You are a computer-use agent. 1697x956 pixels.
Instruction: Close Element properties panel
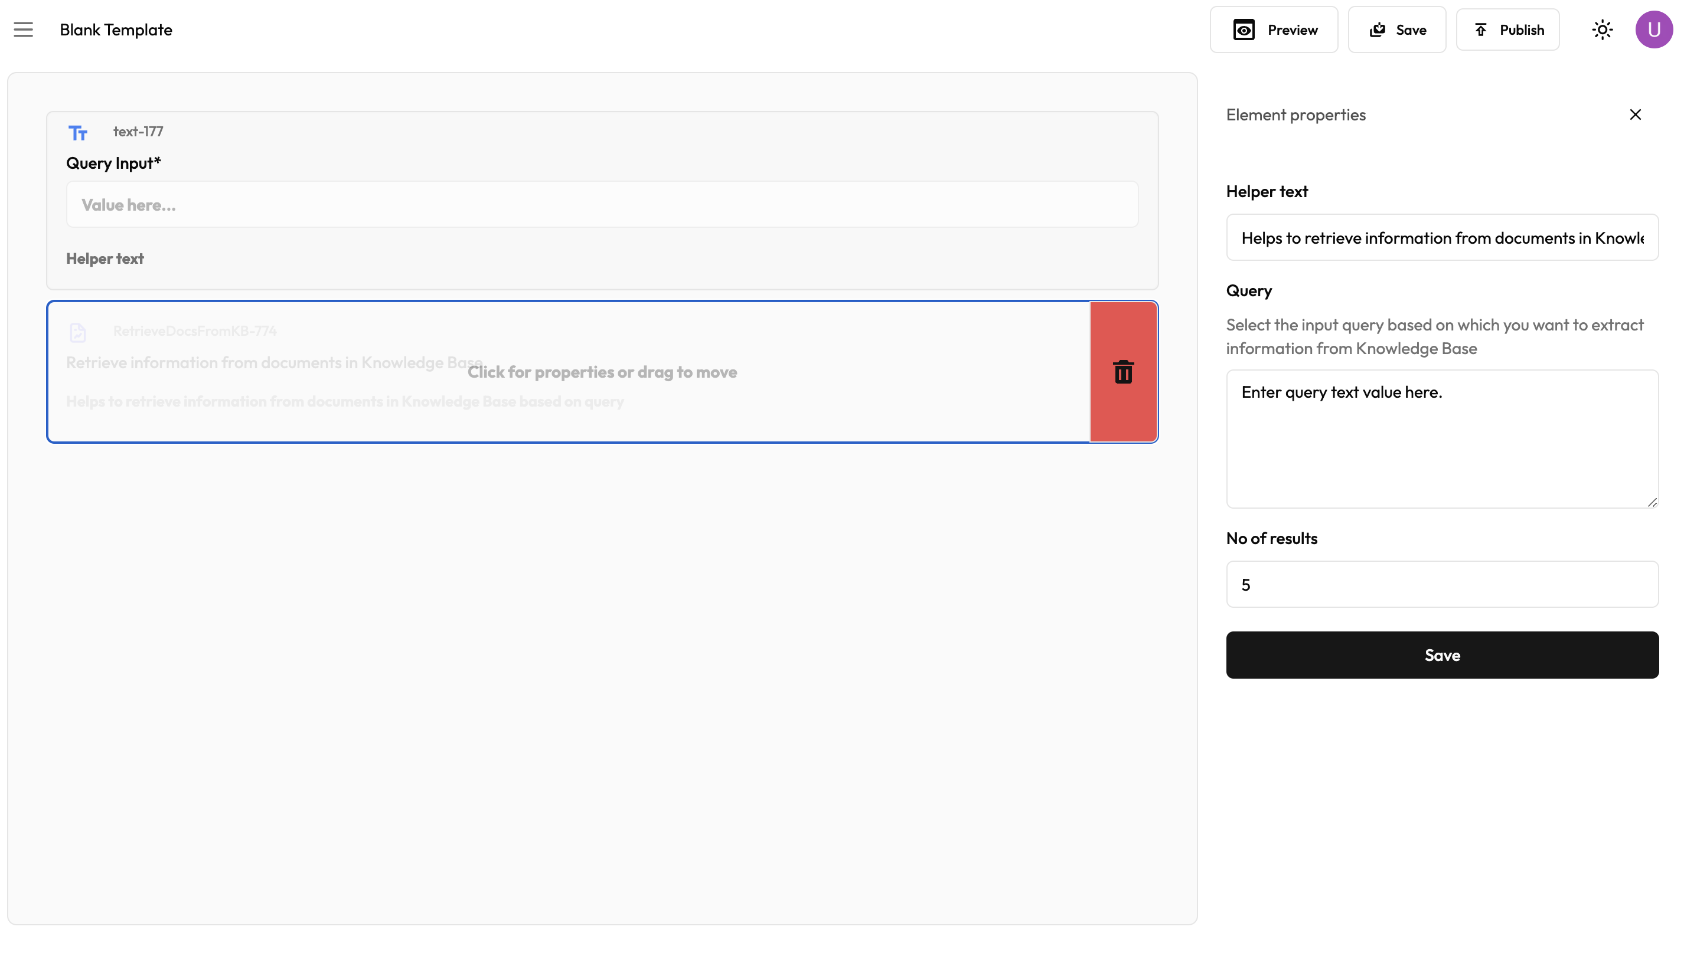1635,114
